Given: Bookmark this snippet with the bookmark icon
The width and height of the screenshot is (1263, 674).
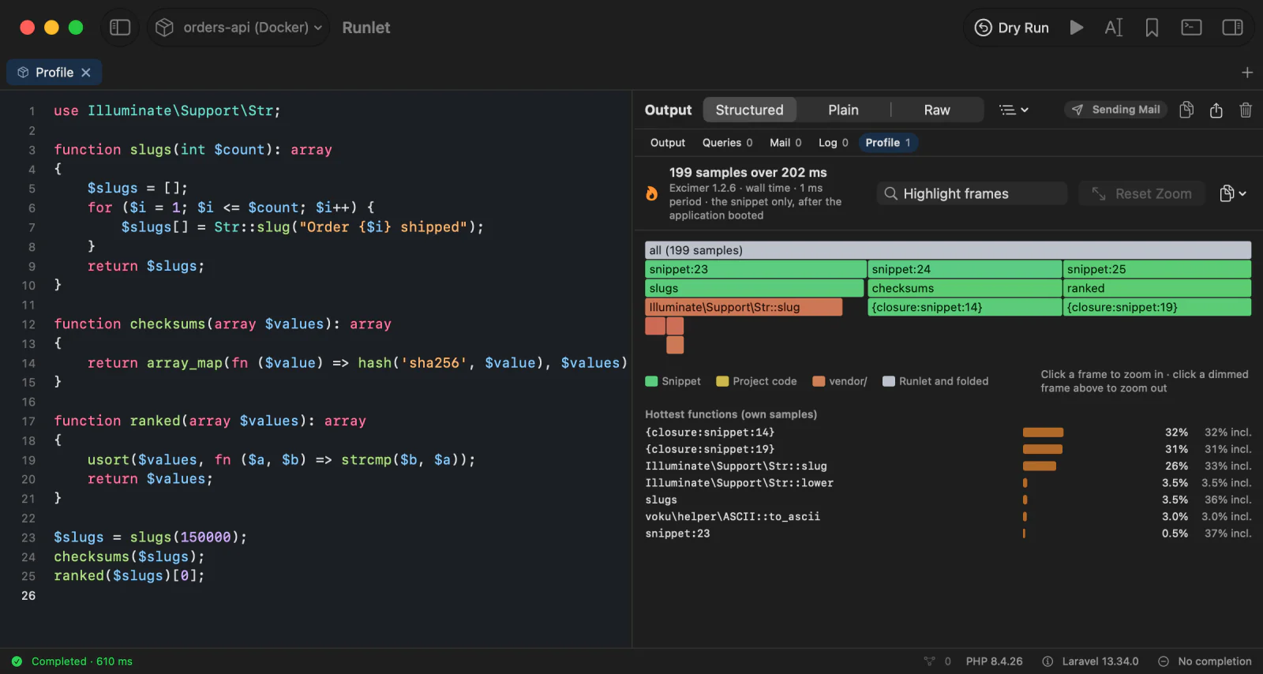Looking at the screenshot, I should (x=1152, y=28).
